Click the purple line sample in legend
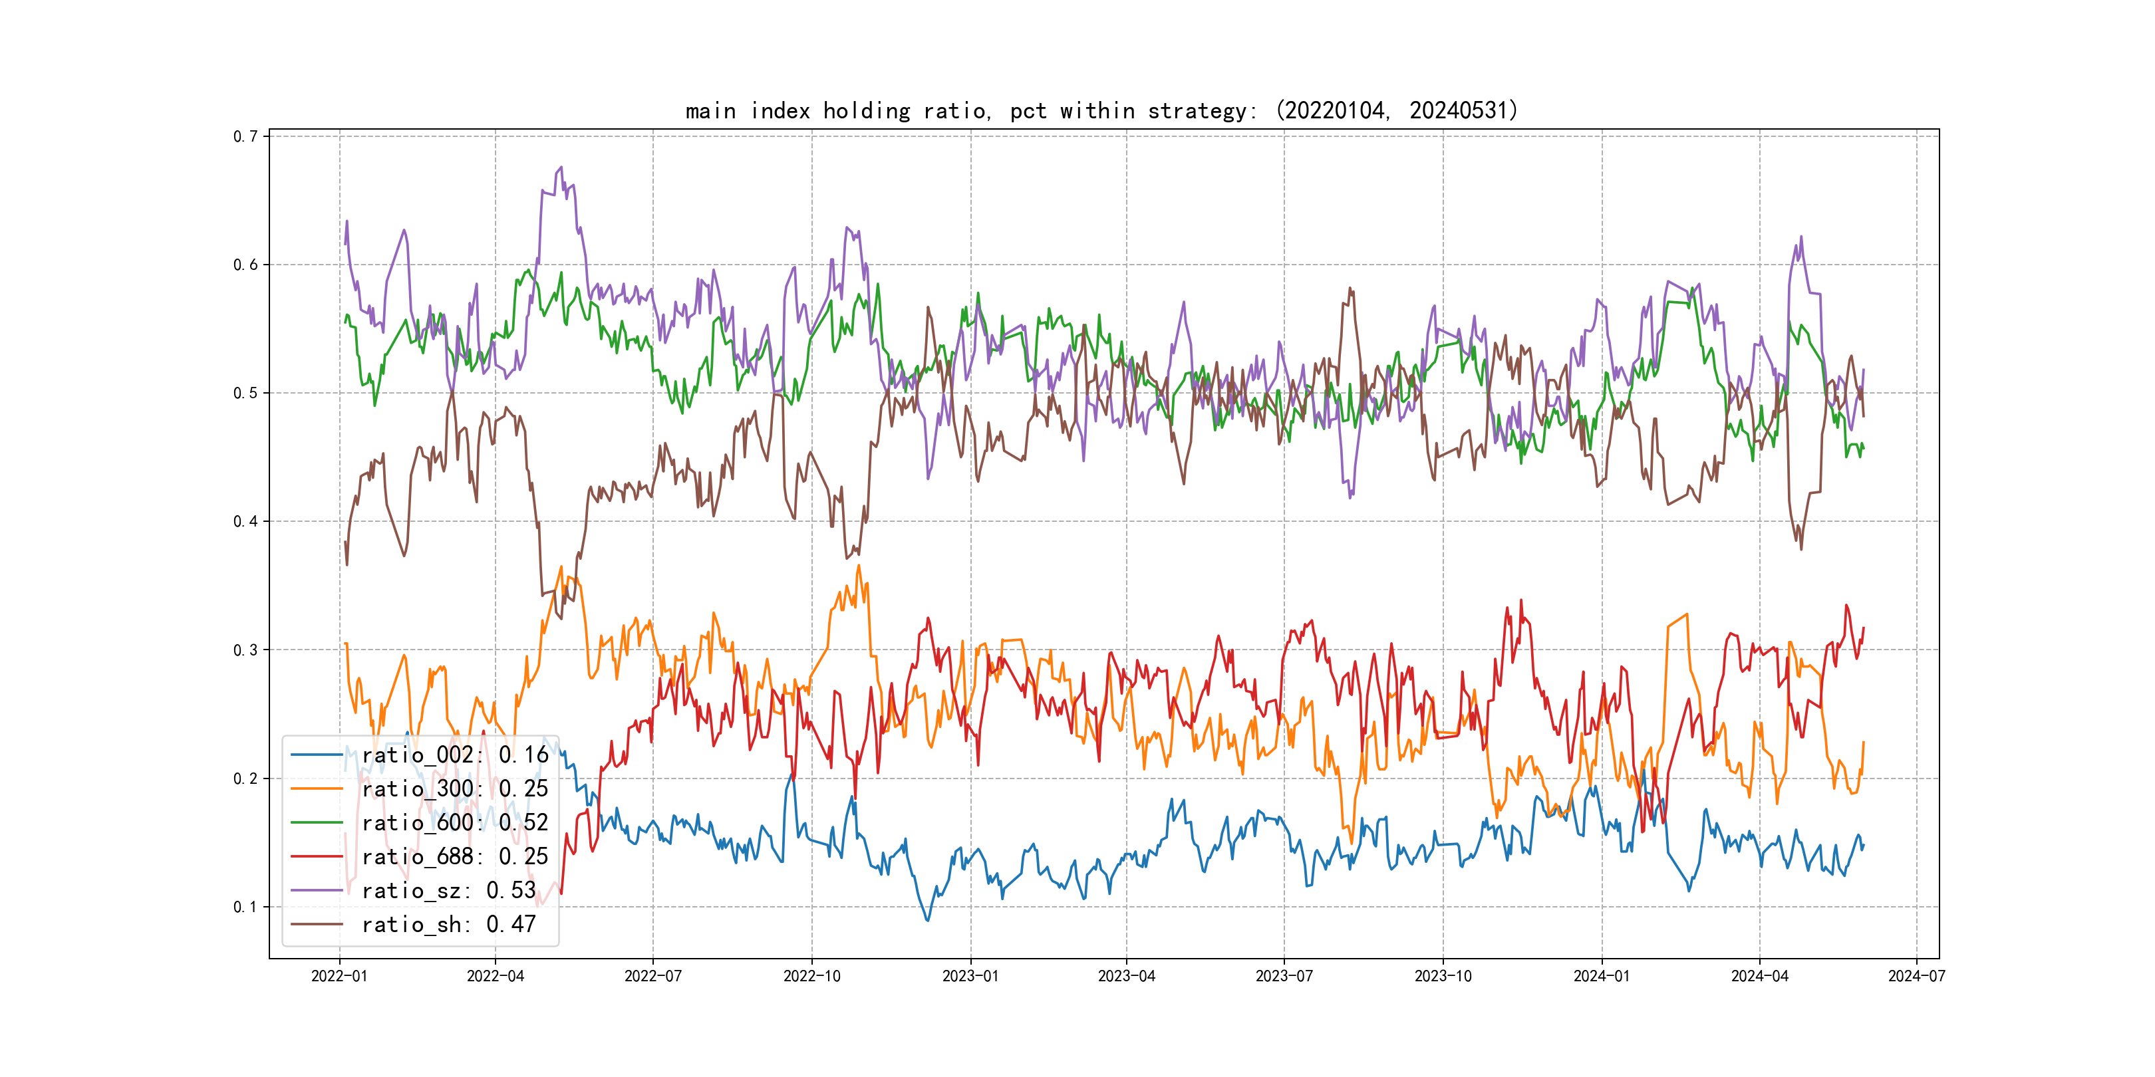This screenshot has height=1077, width=2155. [x=317, y=891]
